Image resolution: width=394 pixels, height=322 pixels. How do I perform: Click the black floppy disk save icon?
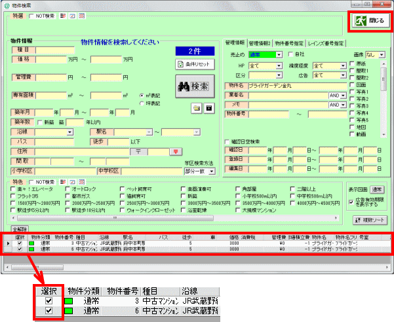[x=209, y=109]
